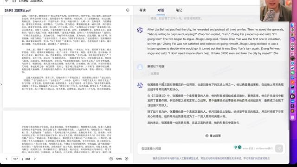Click the user avatar beside 解读以下内容
This screenshot has height=167, width=297.
click(140, 67)
